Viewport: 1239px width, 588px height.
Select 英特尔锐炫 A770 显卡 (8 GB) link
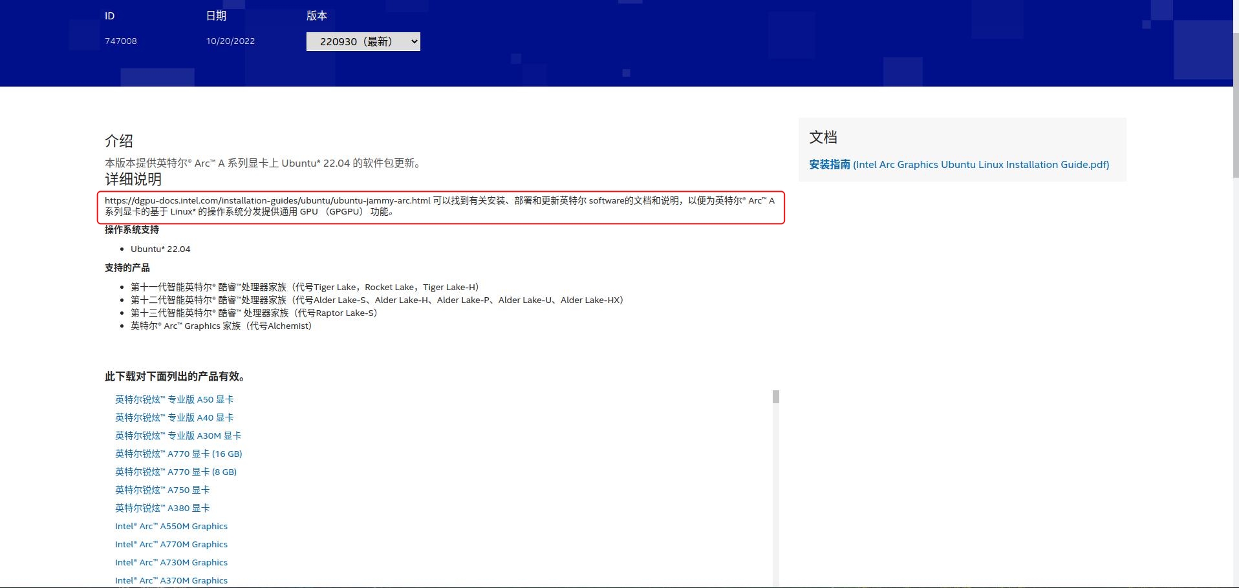pos(175,472)
